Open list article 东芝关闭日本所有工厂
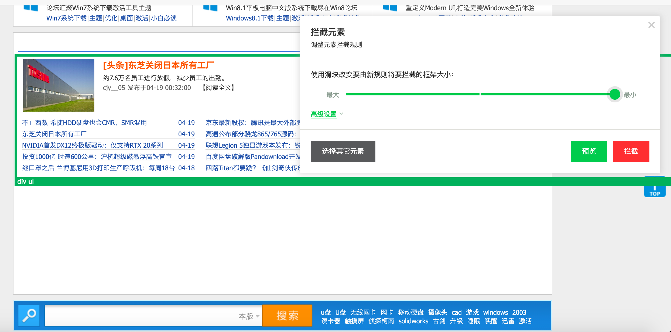 (x=54, y=134)
